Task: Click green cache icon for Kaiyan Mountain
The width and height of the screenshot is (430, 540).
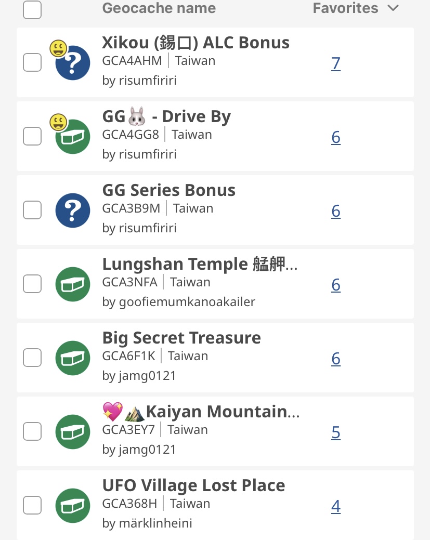Action: 73,432
